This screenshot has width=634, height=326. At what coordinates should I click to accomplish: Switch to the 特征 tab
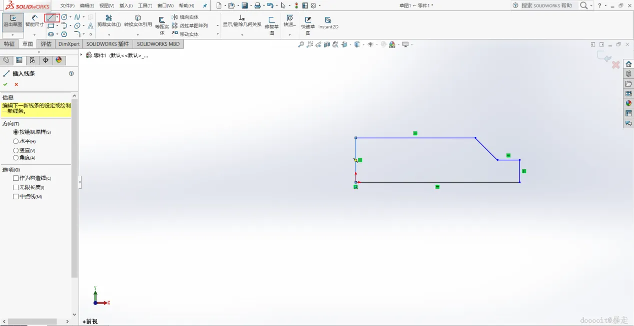[x=9, y=44]
